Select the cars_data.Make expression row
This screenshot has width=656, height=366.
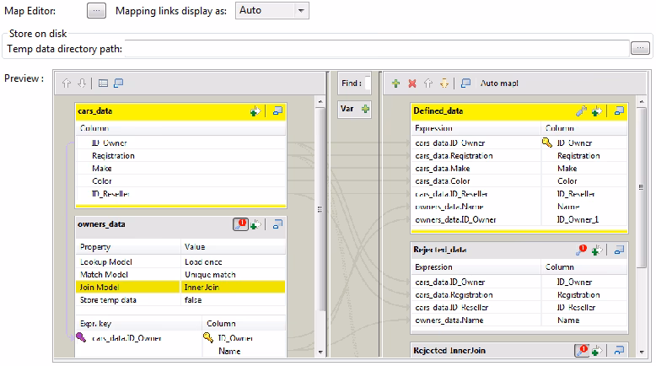tap(476, 168)
